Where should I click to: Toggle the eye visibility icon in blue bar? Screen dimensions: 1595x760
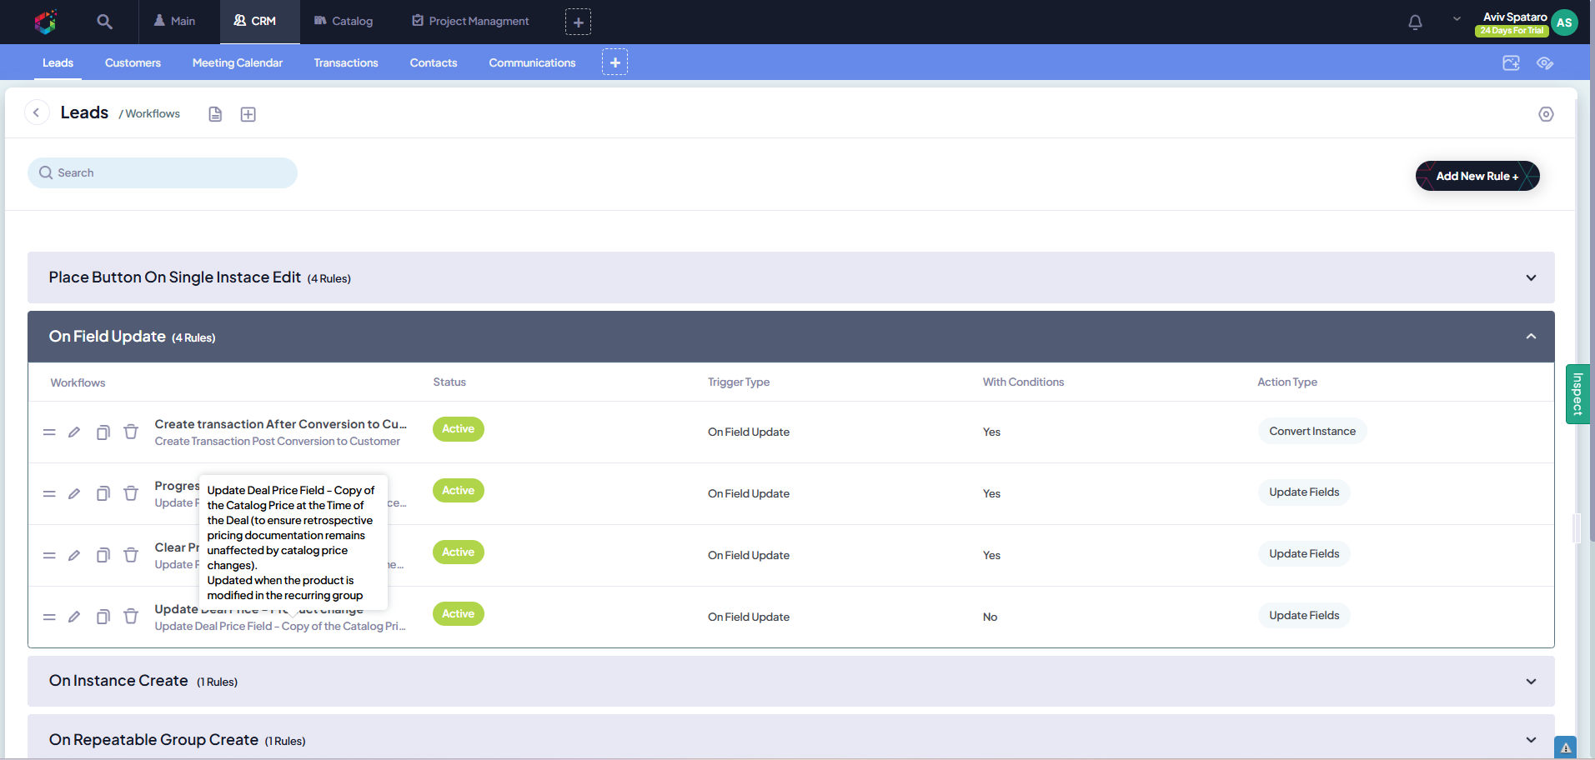[x=1545, y=63]
